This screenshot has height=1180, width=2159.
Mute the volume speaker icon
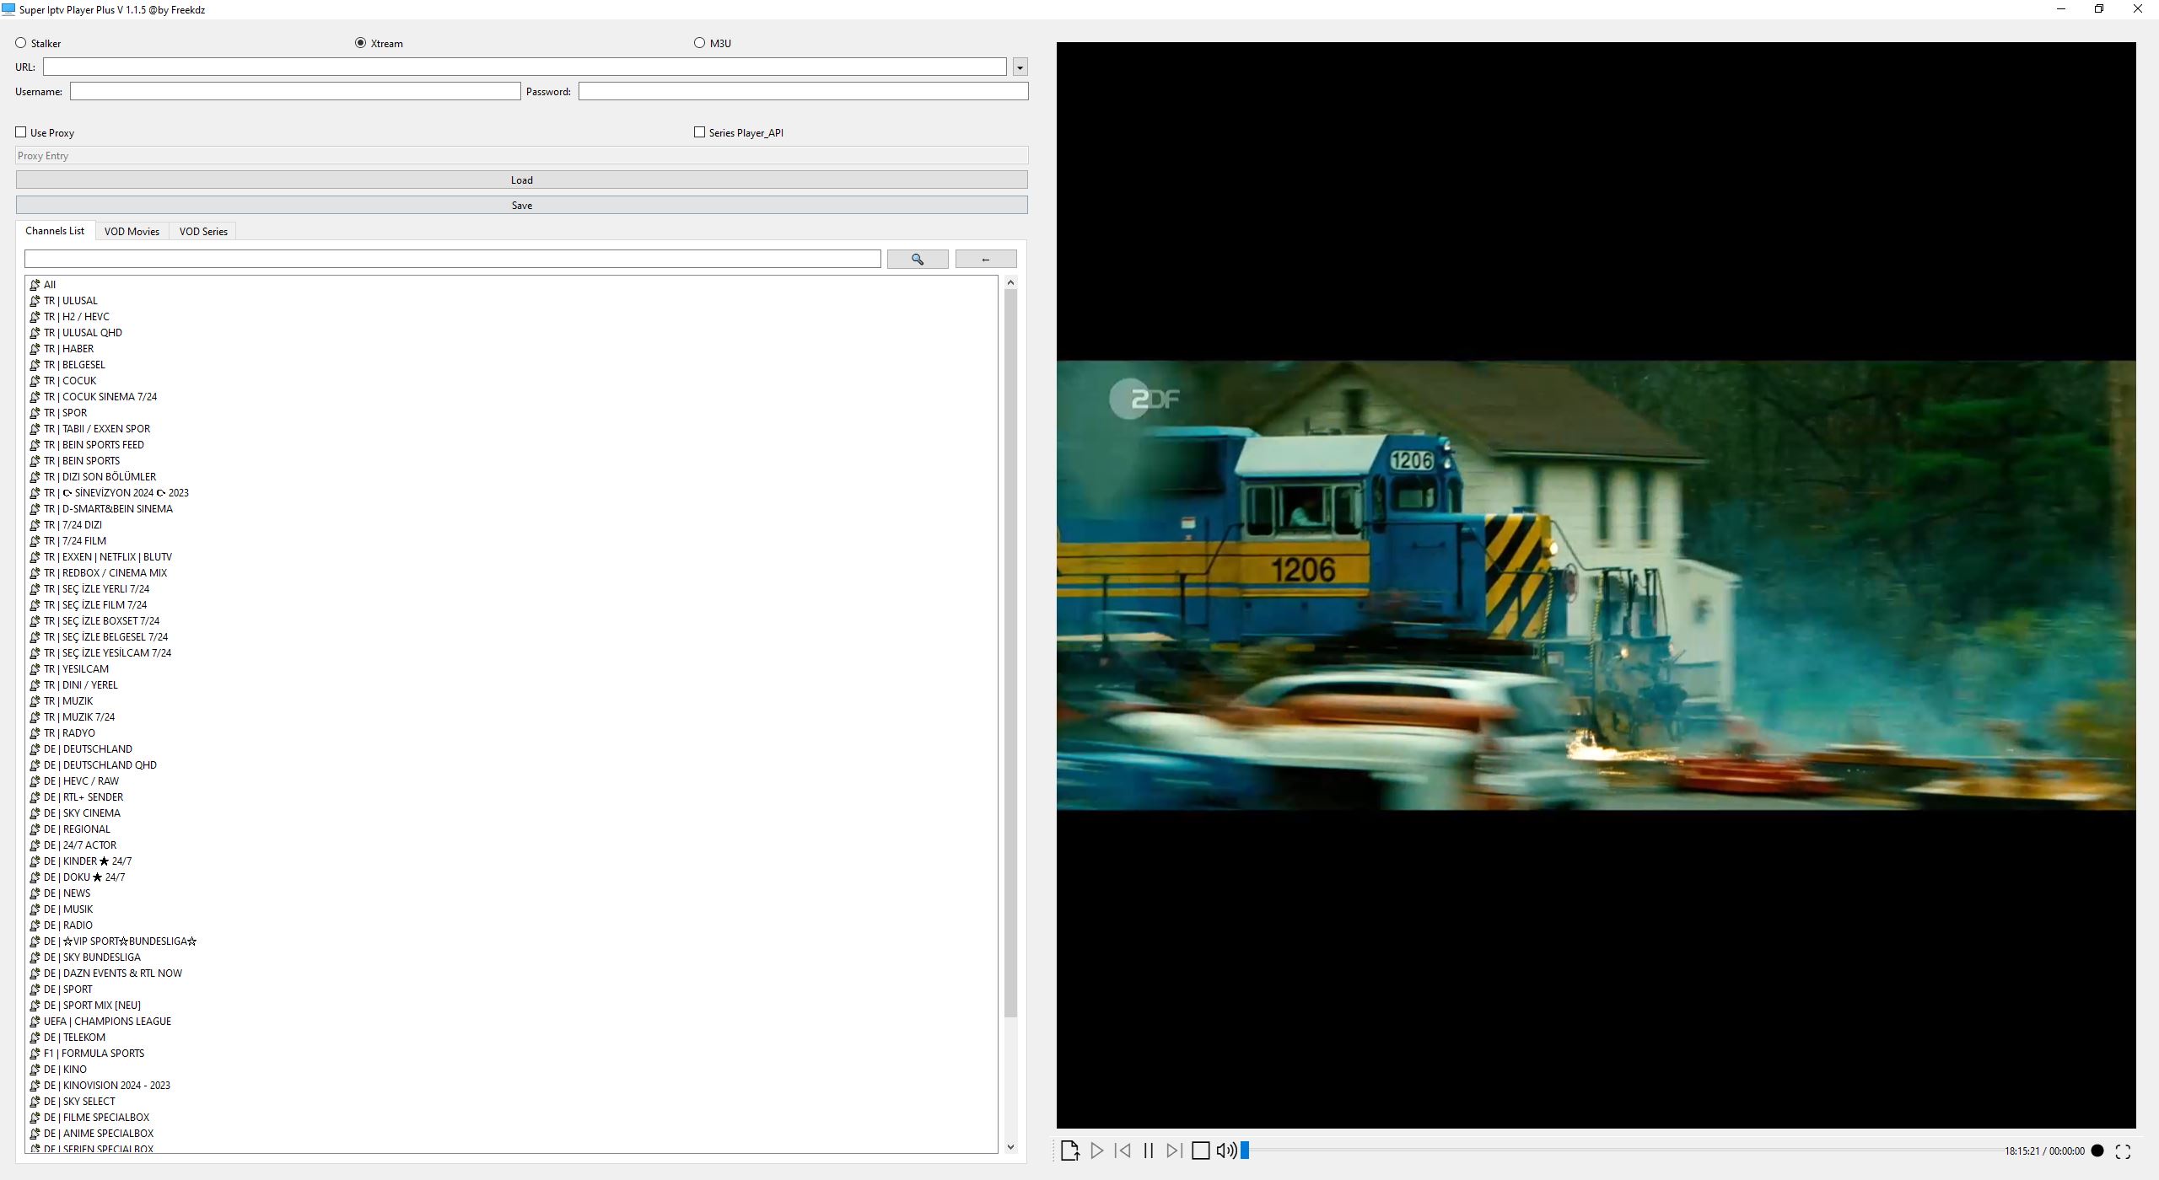click(x=1226, y=1150)
